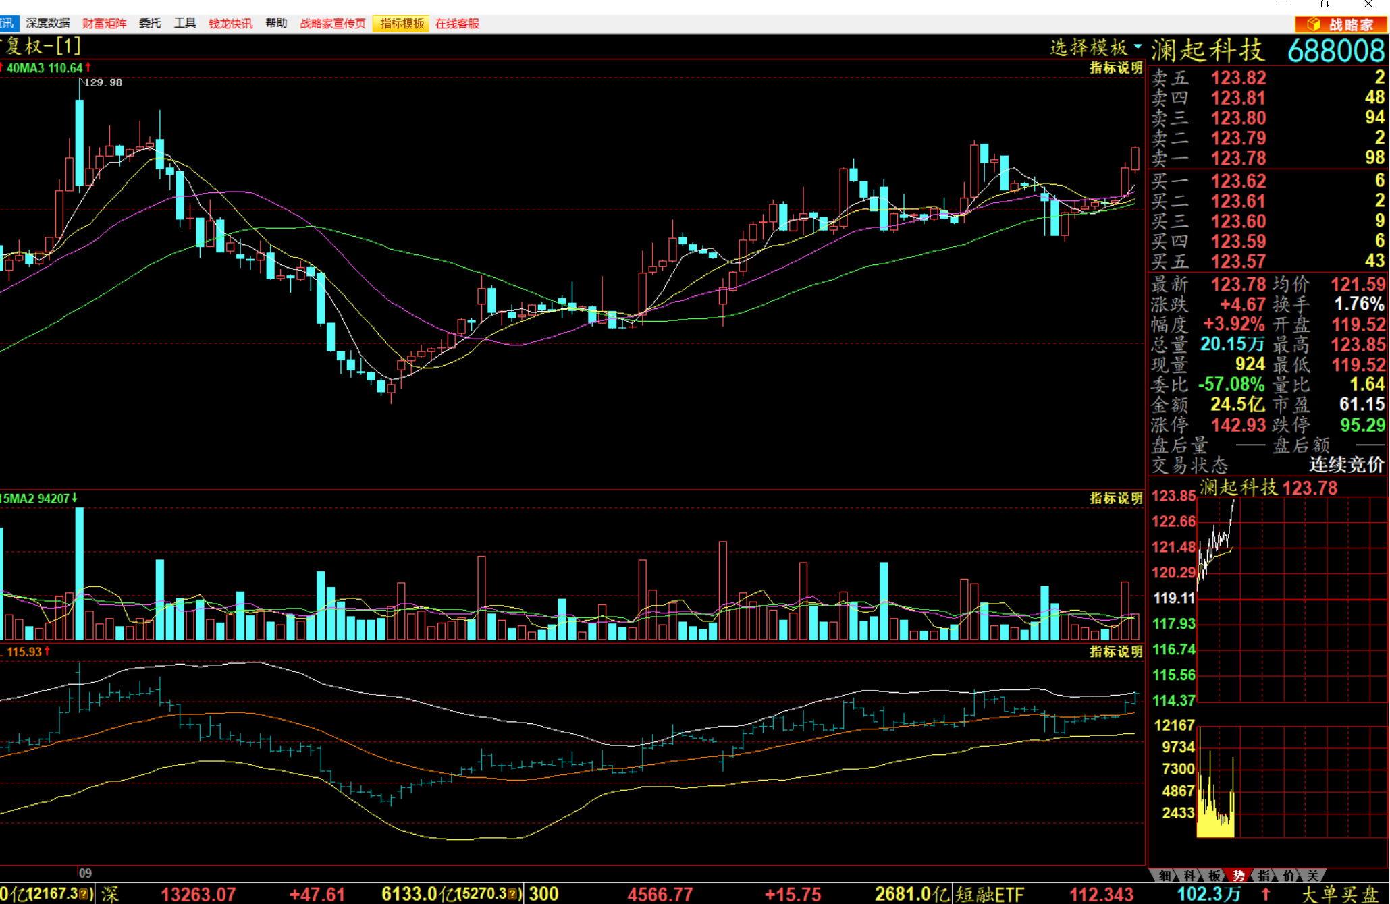The width and height of the screenshot is (1390, 904).
Task: Open the 财富矩阵 menu
Action: click(x=105, y=24)
